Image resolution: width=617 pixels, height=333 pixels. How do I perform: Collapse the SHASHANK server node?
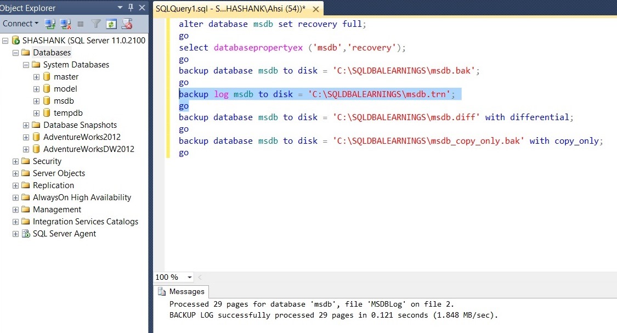click(5, 41)
